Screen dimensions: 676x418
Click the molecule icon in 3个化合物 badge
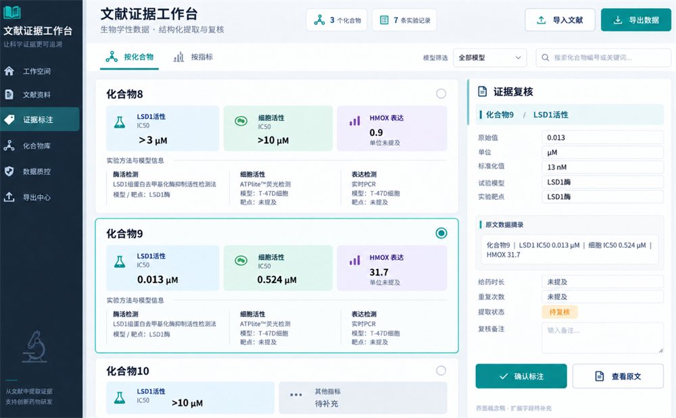(x=319, y=20)
